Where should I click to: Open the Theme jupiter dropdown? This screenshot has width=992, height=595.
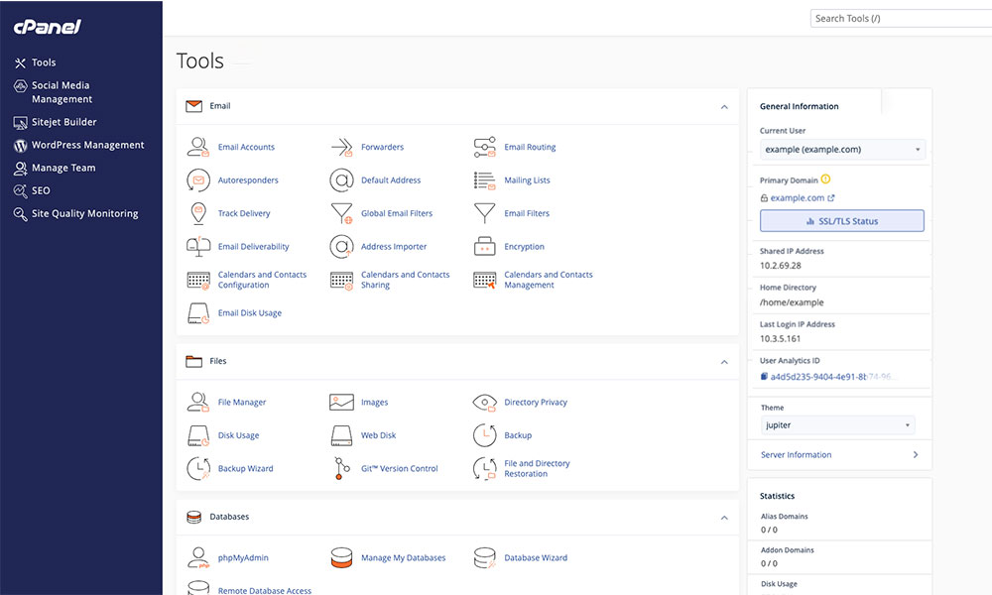tap(837, 425)
